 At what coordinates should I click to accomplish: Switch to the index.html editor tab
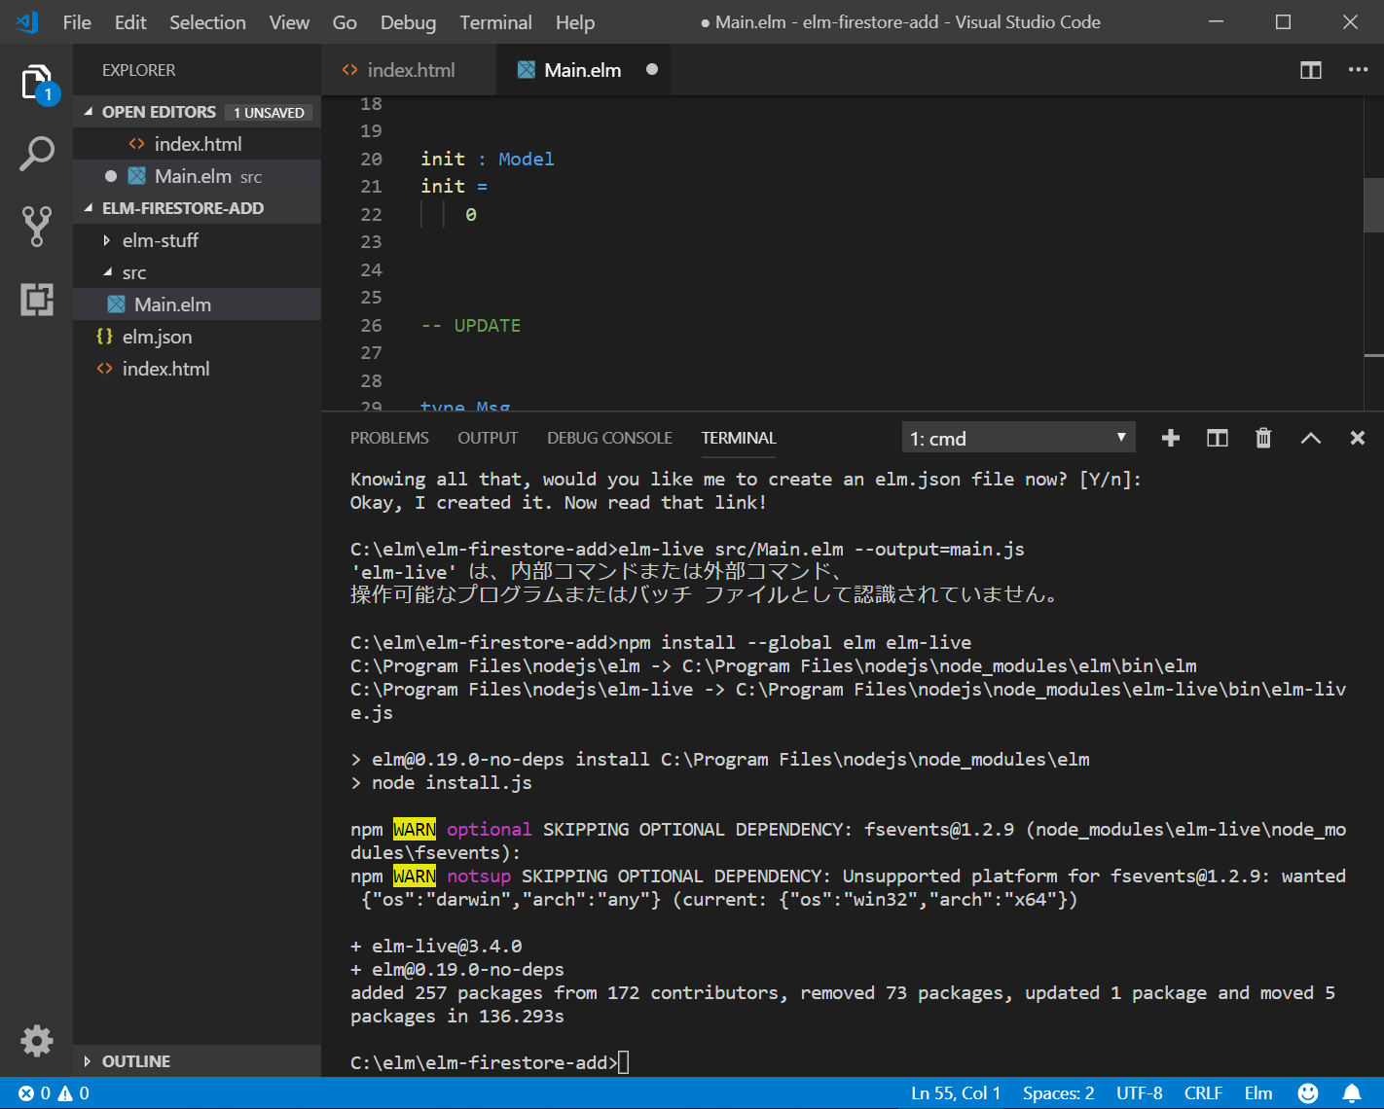click(x=410, y=70)
